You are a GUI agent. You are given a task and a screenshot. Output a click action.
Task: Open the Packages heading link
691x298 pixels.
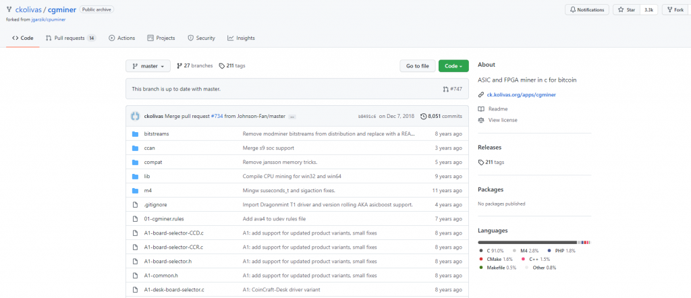coord(491,189)
